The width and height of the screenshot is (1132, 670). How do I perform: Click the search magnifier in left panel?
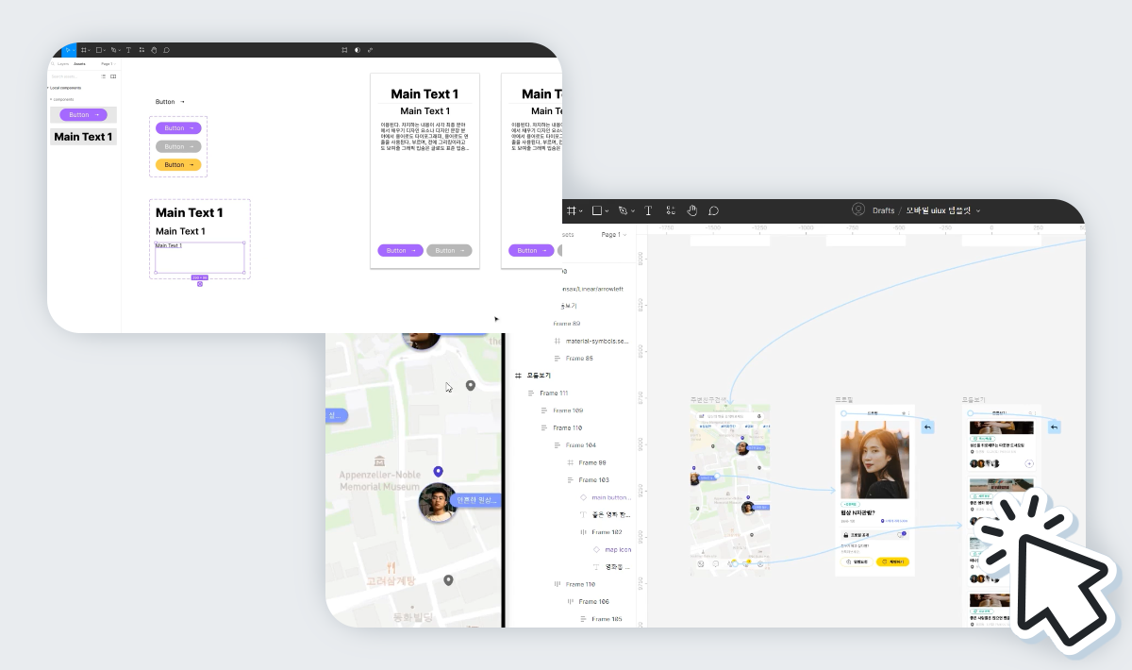[54, 64]
